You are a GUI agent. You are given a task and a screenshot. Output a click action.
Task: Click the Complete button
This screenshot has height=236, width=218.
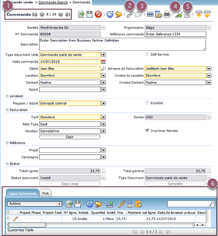tap(175, 184)
